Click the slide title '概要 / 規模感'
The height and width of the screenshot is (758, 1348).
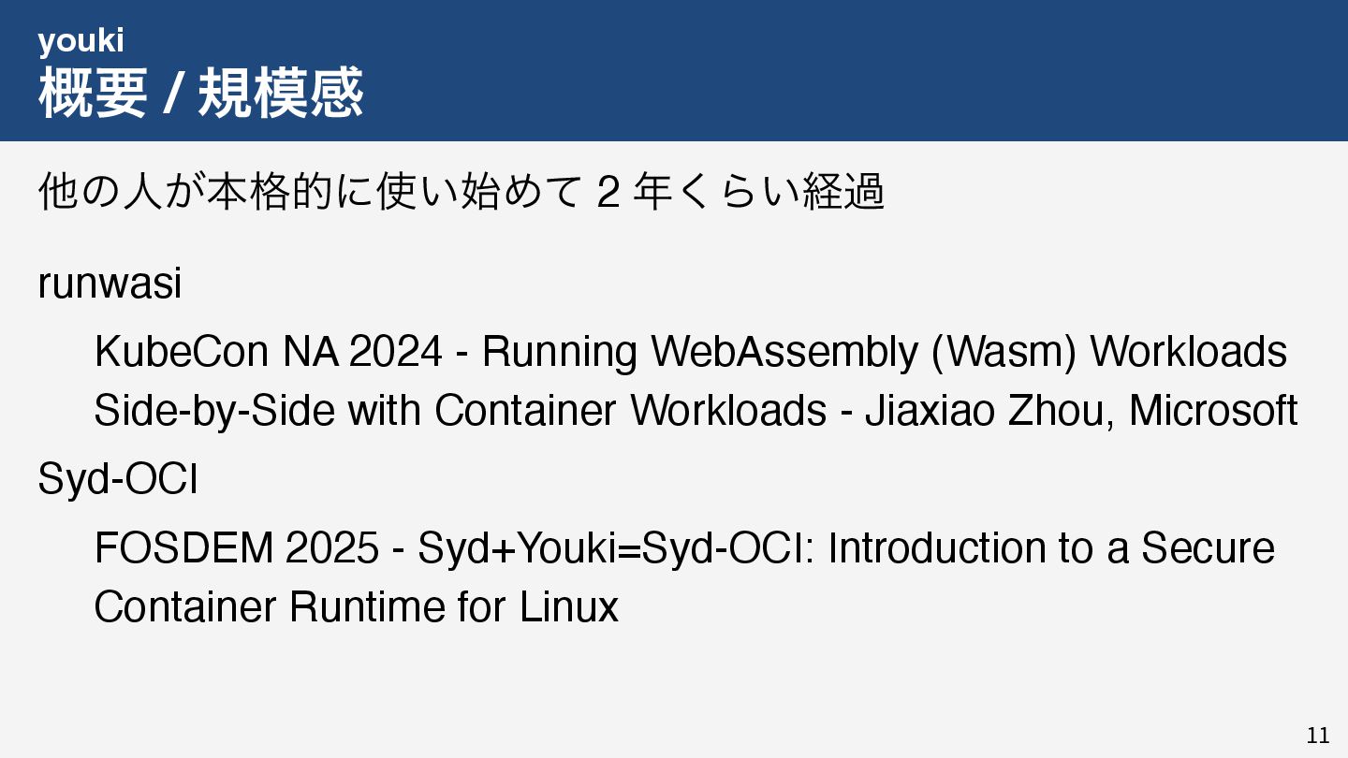[x=200, y=94]
